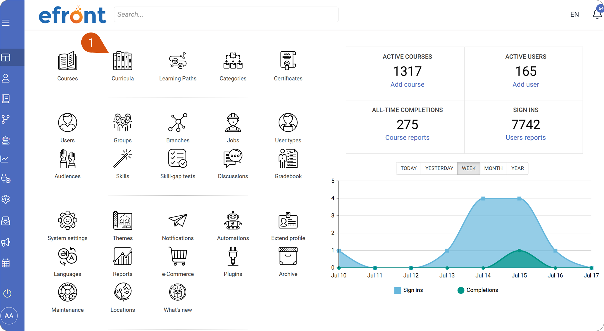
Task: Open the Skill-gap tests icon
Action: (178, 158)
